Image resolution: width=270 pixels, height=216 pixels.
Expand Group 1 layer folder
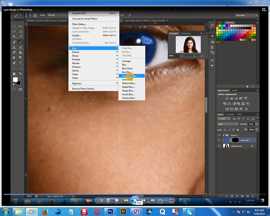[224, 135]
